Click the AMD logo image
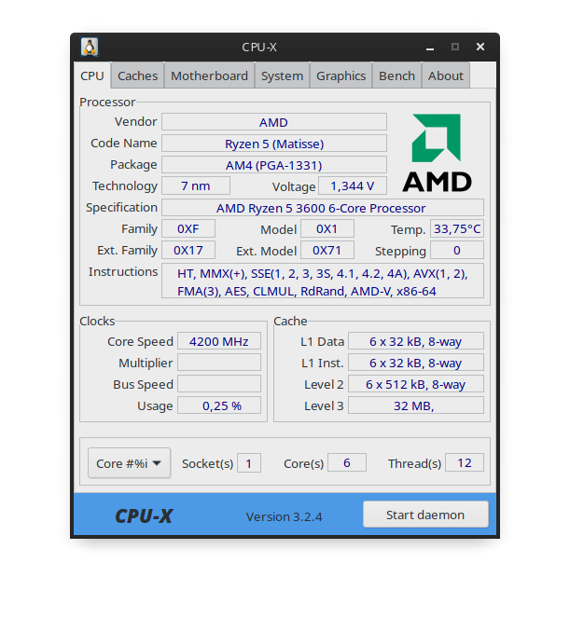 437,153
